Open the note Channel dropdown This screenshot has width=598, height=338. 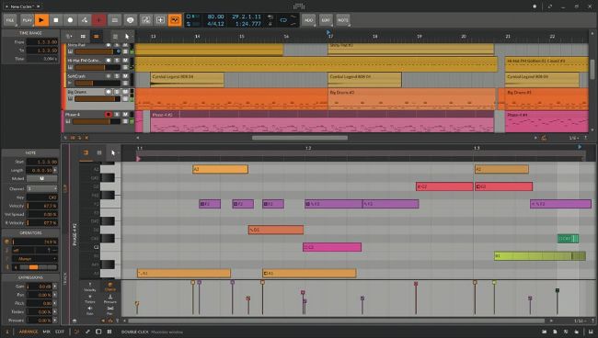point(42,188)
